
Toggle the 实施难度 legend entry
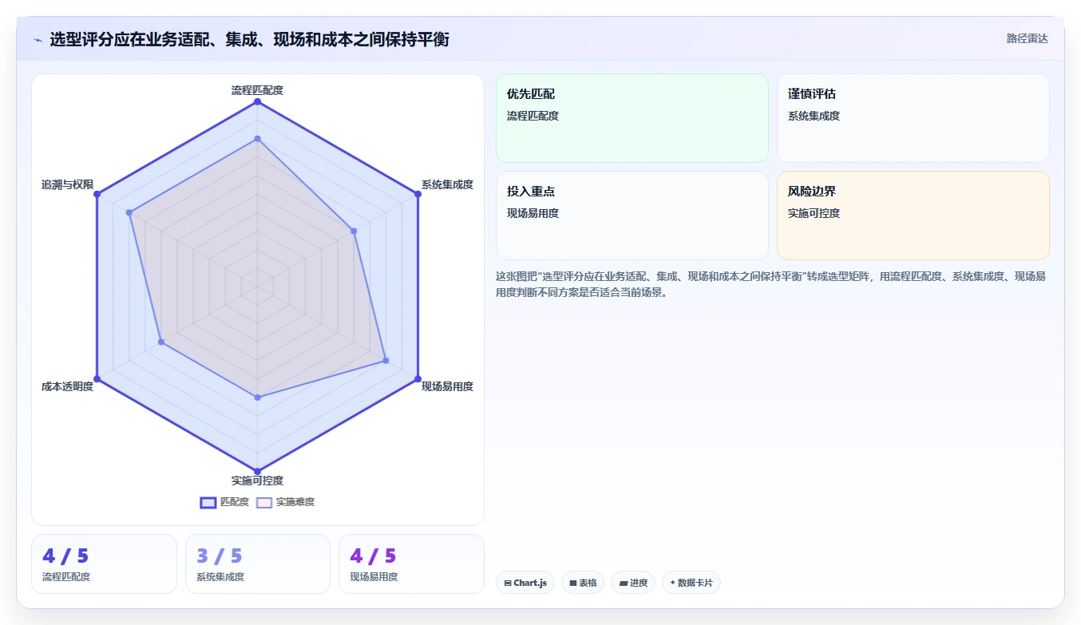[x=285, y=502]
